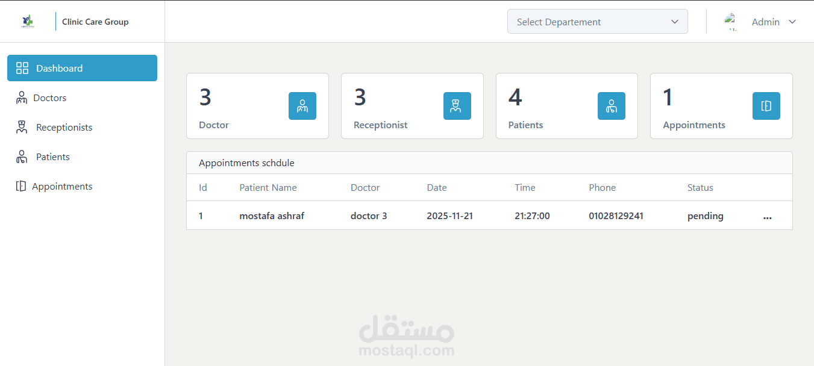Click the Doctors icon in sidebar
This screenshot has height=366, width=814.
point(22,98)
